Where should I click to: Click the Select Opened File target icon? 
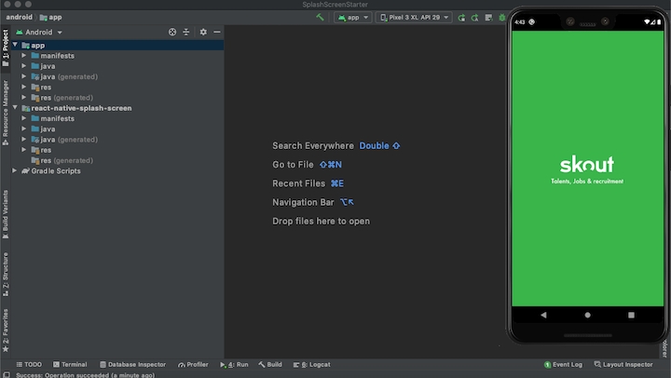(x=172, y=32)
